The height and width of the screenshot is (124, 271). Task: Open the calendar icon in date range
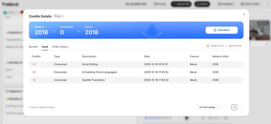pyautogui.click(x=208, y=46)
